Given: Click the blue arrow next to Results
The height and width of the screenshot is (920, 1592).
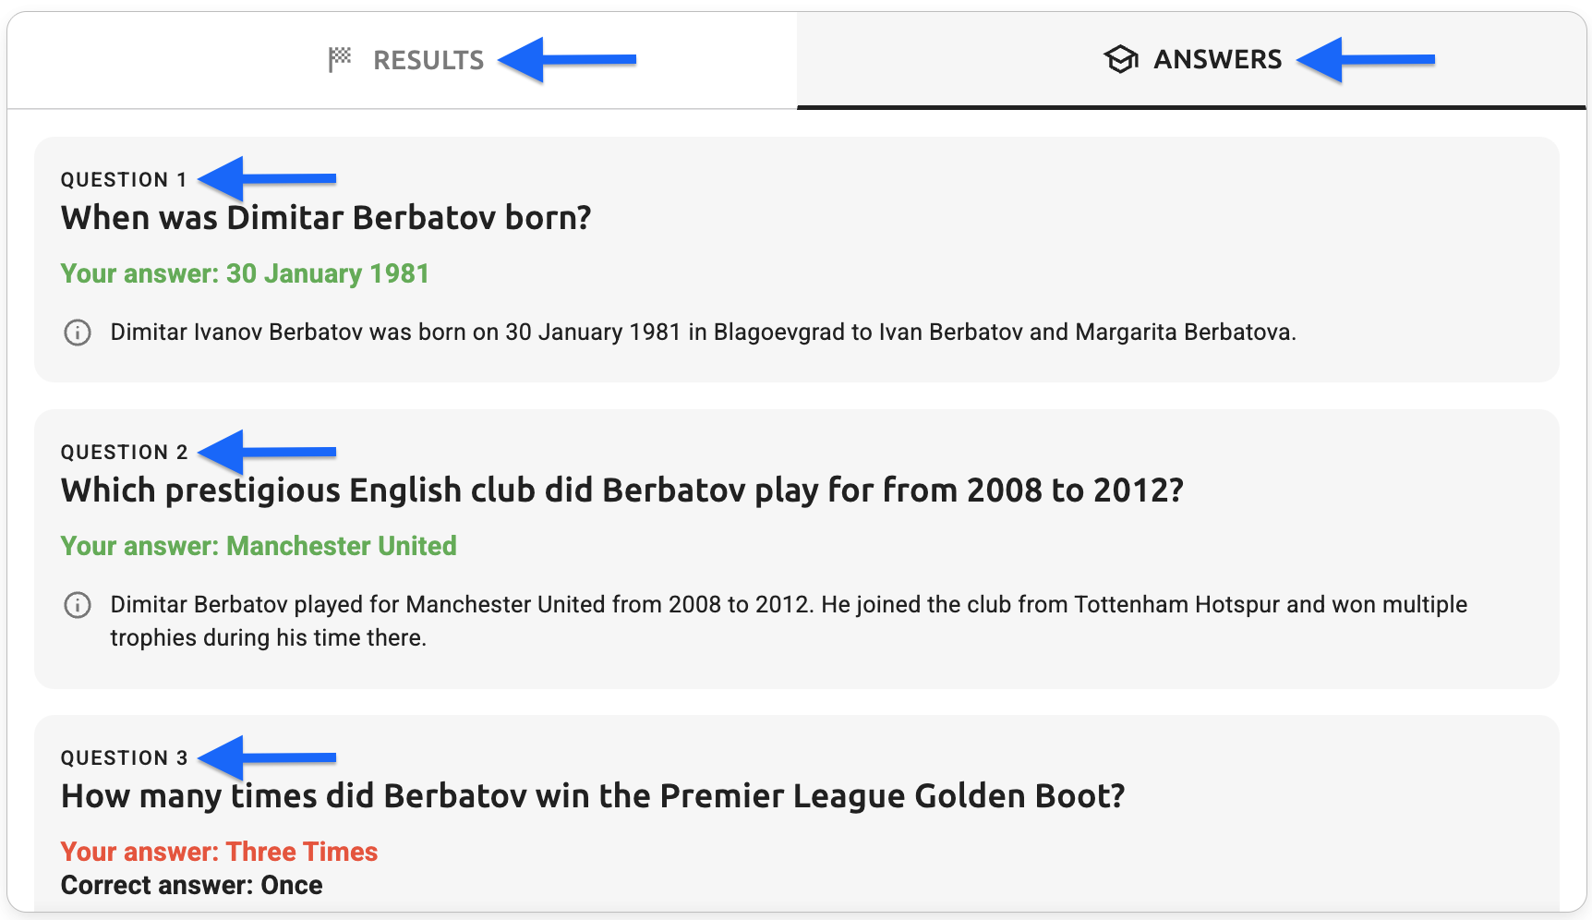Looking at the screenshot, I should click(x=567, y=60).
